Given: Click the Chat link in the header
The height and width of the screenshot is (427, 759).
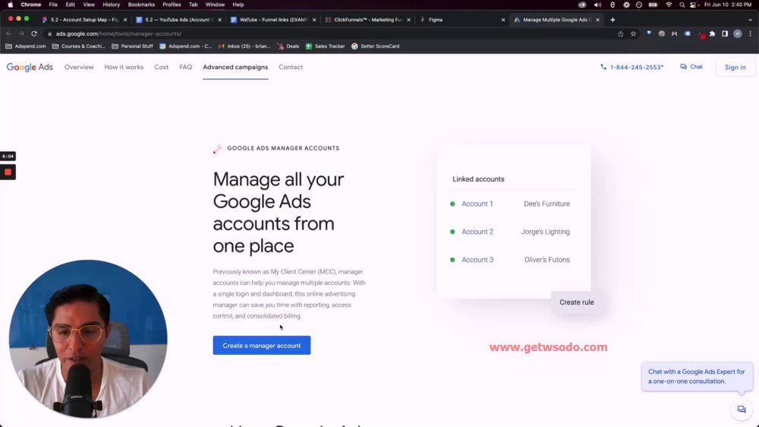Looking at the screenshot, I should (691, 67).
